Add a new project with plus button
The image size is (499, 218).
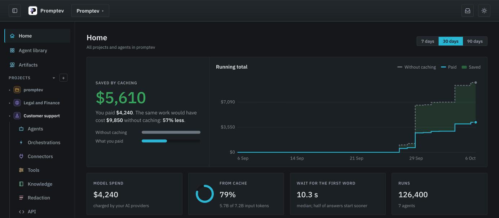[63, 78]
